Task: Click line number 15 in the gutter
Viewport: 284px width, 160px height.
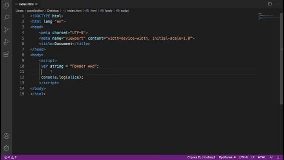Action: pos(22,94)
